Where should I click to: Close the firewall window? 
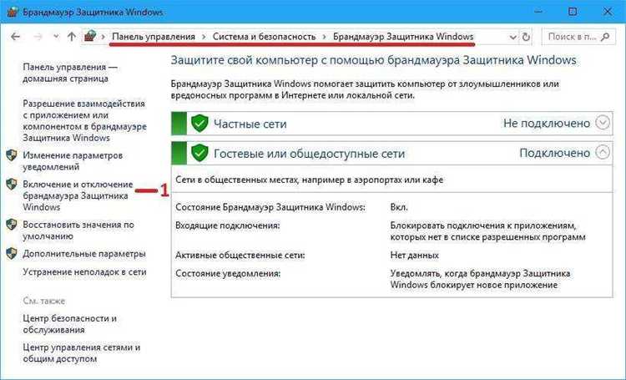pos(608,12)
